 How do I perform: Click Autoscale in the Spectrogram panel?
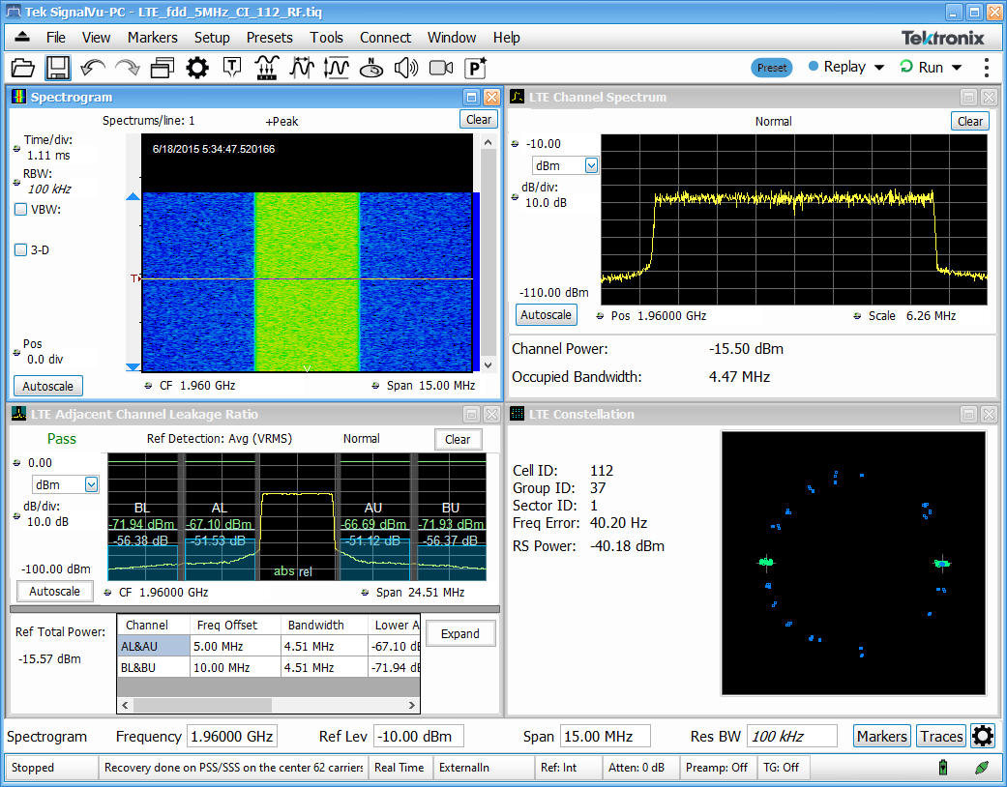[48, 386]
